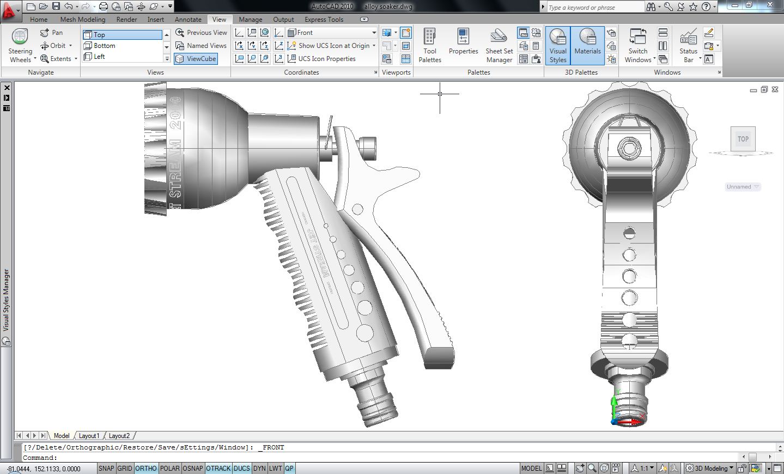The height and width of the screenshot is (474, 784).
Task: Click the Zoom magnifier icon in status bar
Action: pos(592,468)
